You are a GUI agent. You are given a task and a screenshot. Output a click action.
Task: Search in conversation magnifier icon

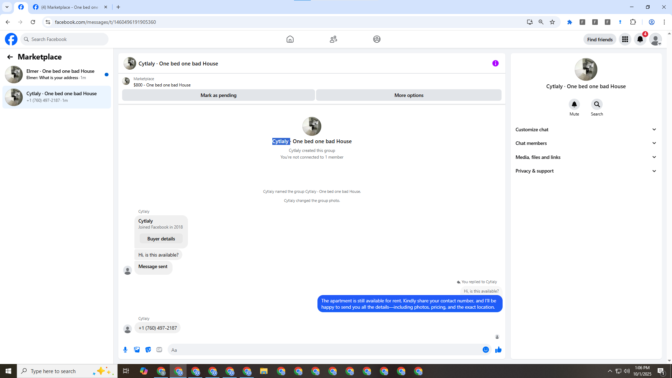pyautogui.click(x=597, y=104)
